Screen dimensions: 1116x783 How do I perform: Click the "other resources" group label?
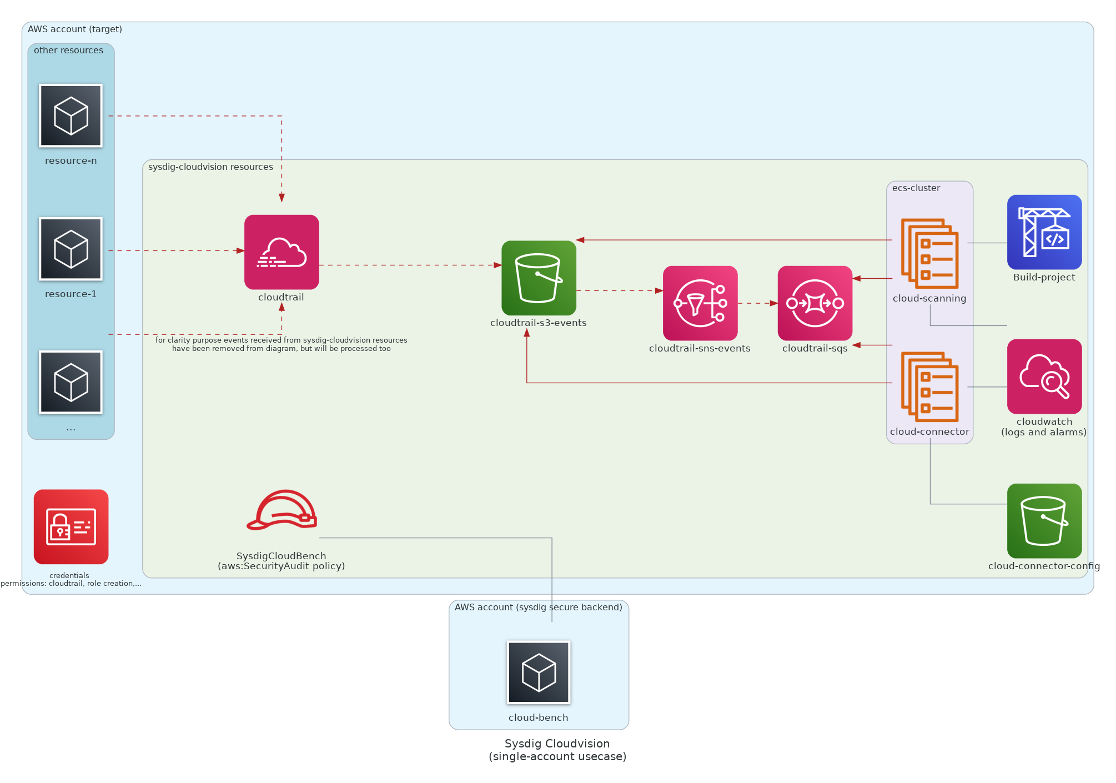point(68,51)
